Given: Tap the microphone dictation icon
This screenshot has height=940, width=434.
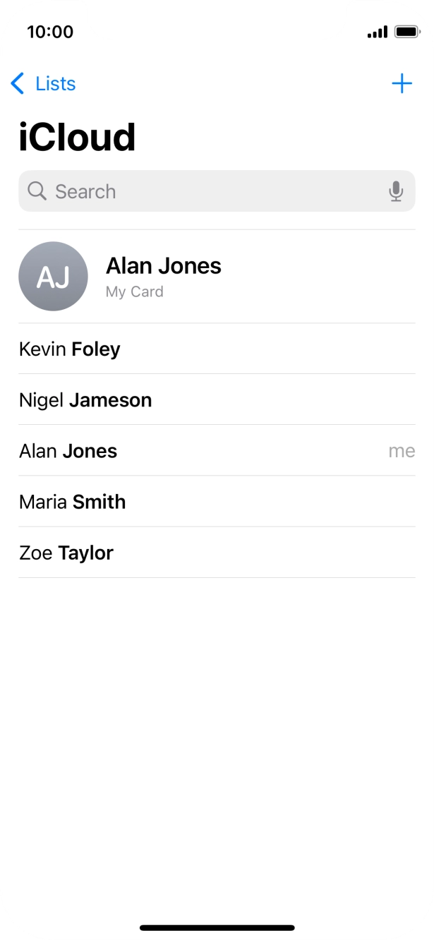Looking at the screenshot, I should [x=396, y=191].
